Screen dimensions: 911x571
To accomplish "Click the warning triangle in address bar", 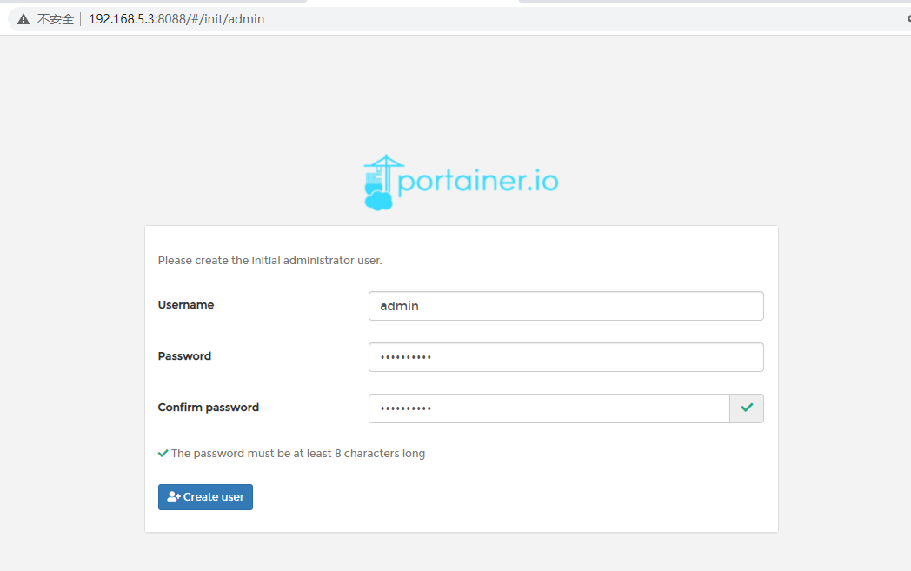I will [x=23, y=19].
